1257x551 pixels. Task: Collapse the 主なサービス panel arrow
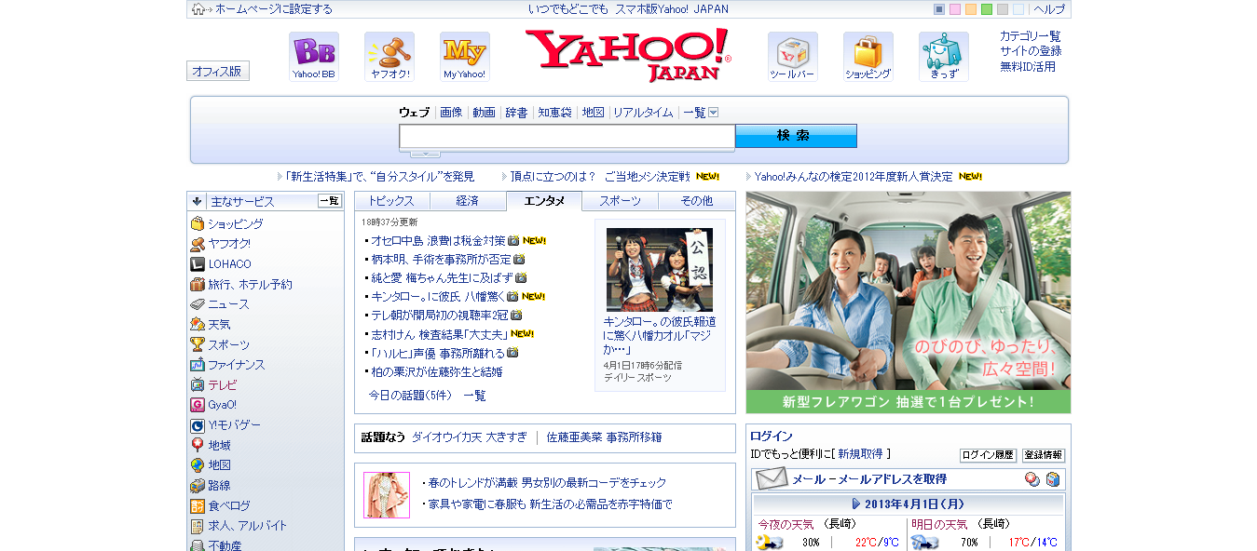[x=198, y=201]
